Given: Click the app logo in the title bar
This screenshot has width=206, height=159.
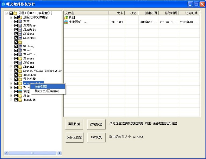Looking at the screenshot, I should (3, 4).
